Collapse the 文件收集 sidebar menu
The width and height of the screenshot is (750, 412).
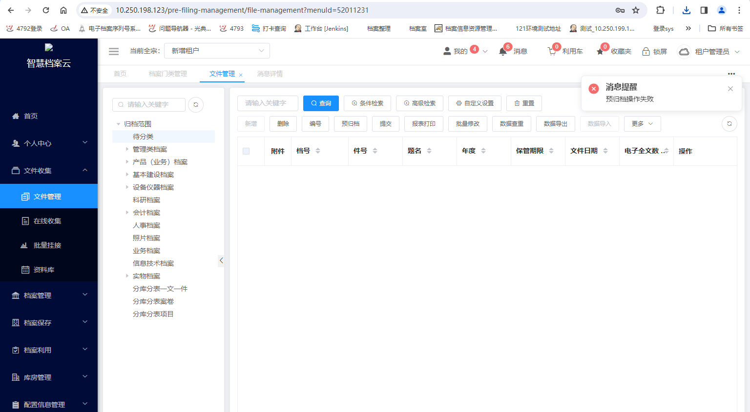[49, 171]
